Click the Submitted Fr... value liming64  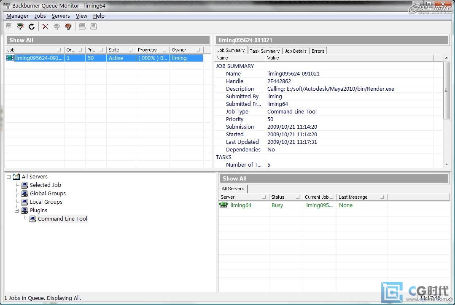pos(277,104)
